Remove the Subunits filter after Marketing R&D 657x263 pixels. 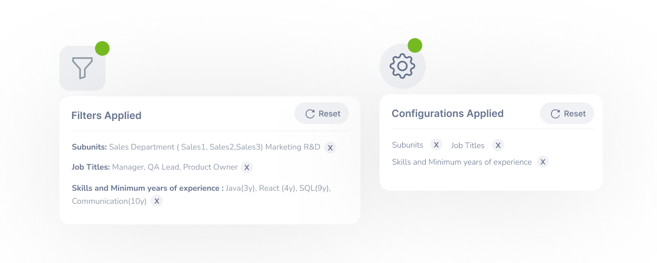330,148
